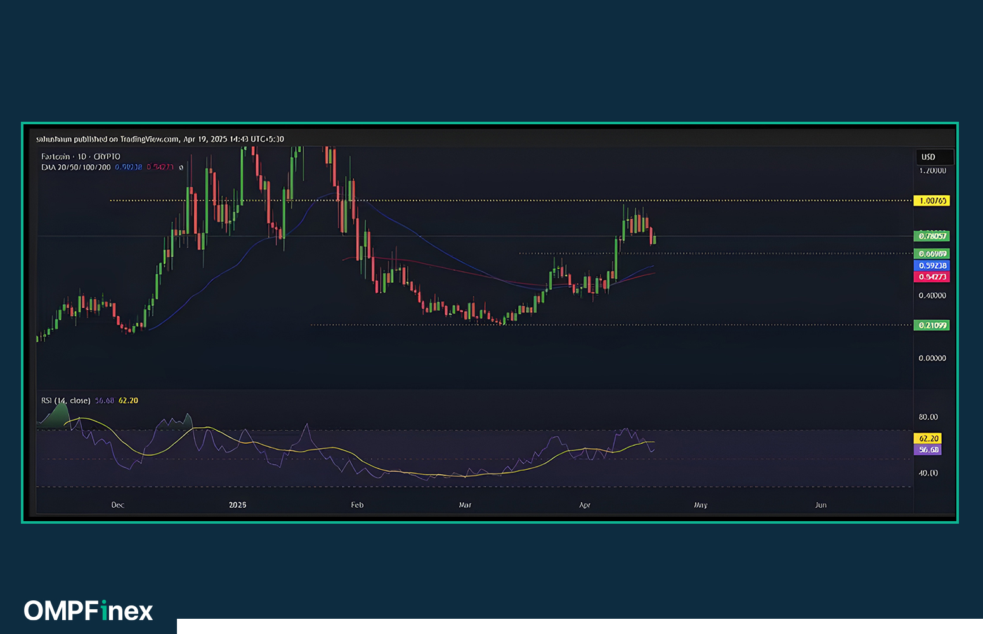Click the red 0.54273 EMA price tag
983x634 pixels.
(x=932, y=276)
